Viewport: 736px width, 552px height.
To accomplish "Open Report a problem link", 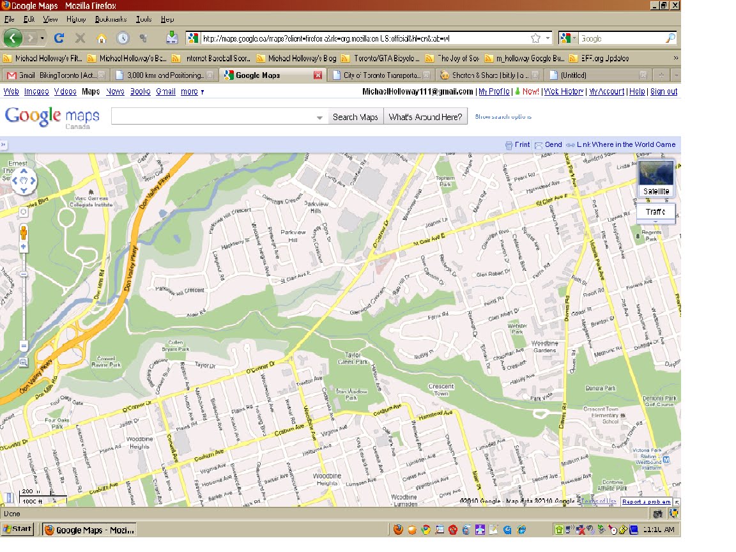I will pyautogui.click(x=647, y=502).
